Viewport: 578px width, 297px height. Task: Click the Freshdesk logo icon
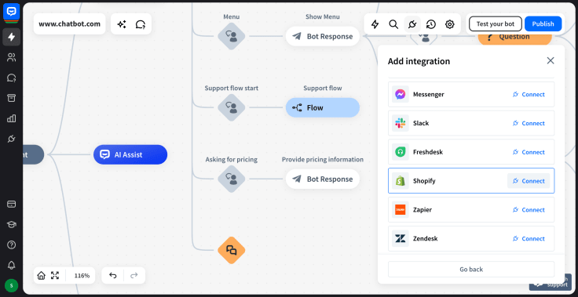[x=400, y=152]
